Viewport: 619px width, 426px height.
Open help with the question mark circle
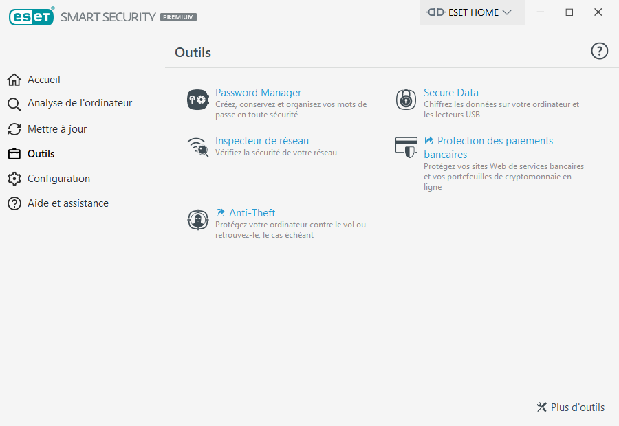coord(599,51)
